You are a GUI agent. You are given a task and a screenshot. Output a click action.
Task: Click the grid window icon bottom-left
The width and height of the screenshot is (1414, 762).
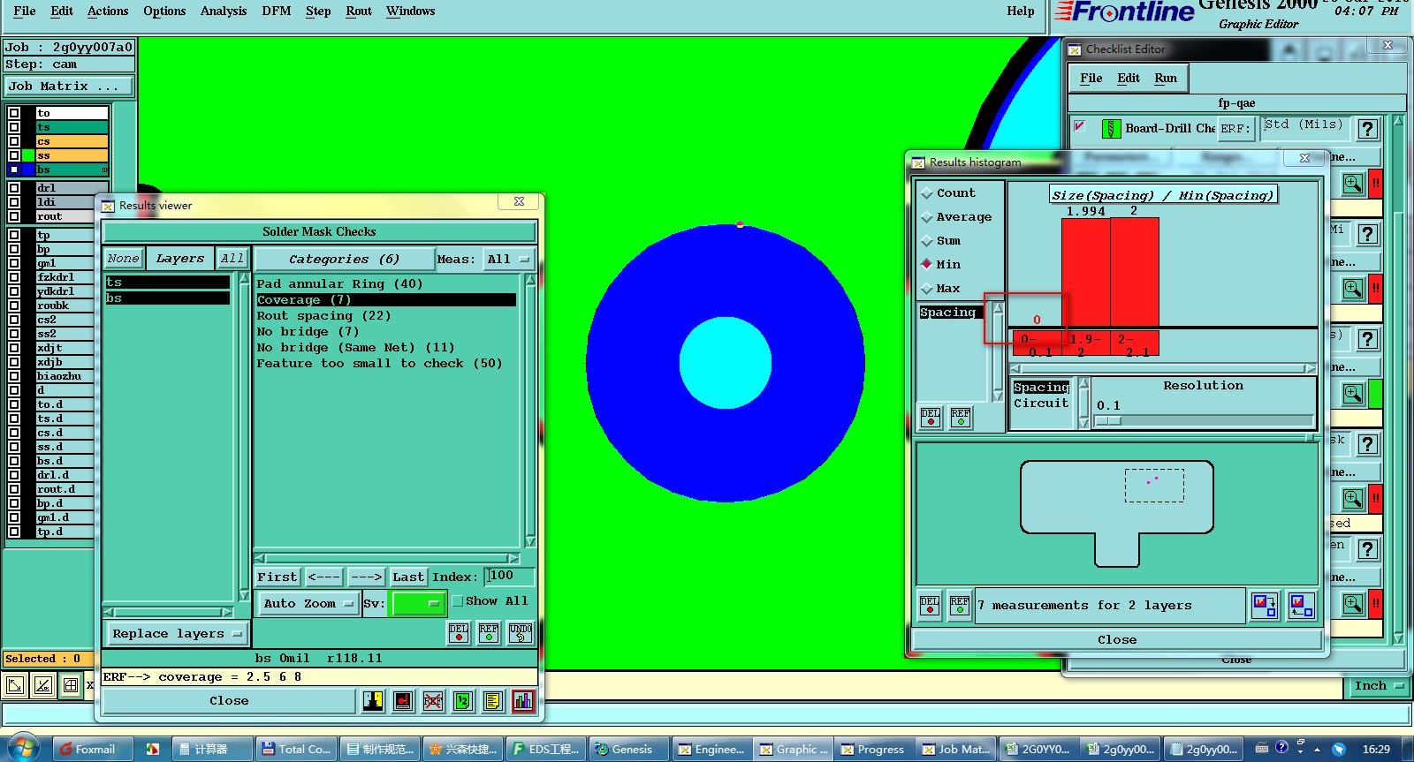[72, 685]
